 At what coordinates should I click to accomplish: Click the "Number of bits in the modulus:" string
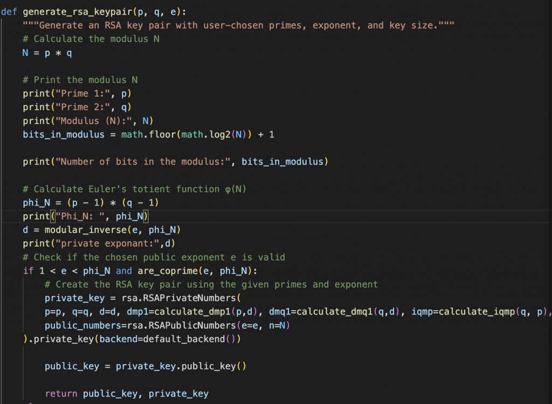click(x=142, y=161)
